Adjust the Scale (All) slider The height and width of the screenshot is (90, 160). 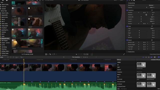click(141, 17)
